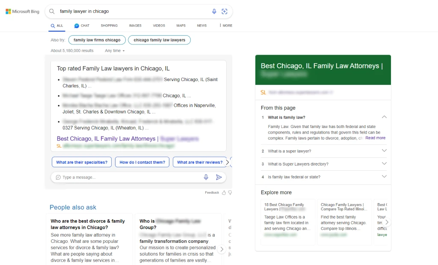
Task: Try 'family law firms chicago' suggestion
Action: coord(97,40)
